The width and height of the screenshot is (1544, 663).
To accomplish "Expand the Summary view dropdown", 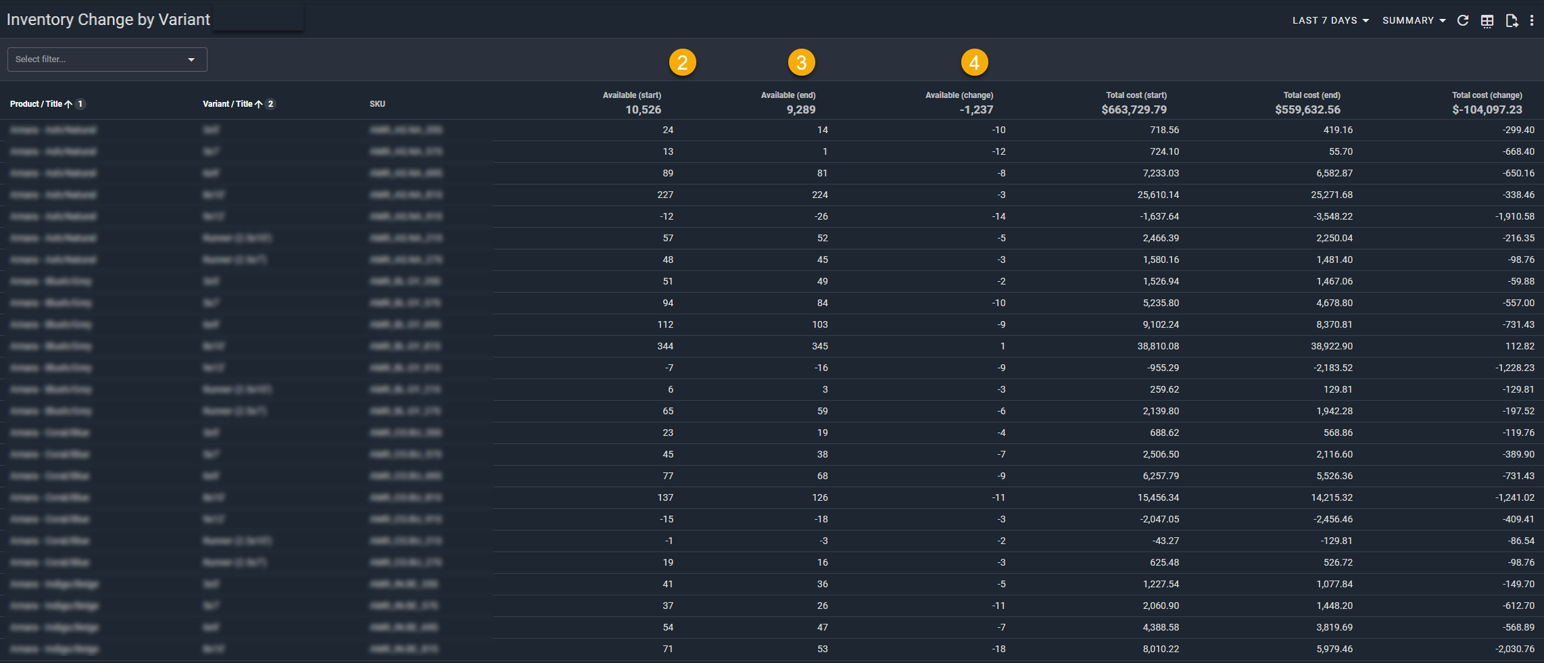I will pyautogui.click(x=1414, y=20).
